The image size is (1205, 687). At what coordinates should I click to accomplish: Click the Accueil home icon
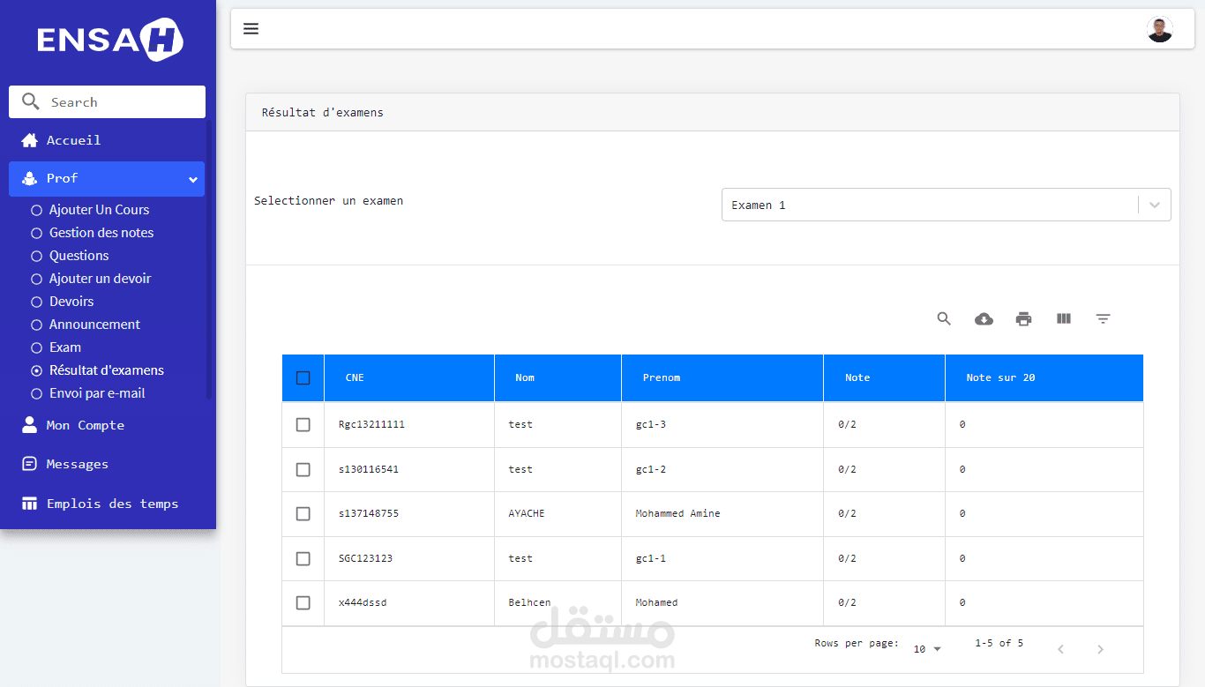(x=30, y=140)
